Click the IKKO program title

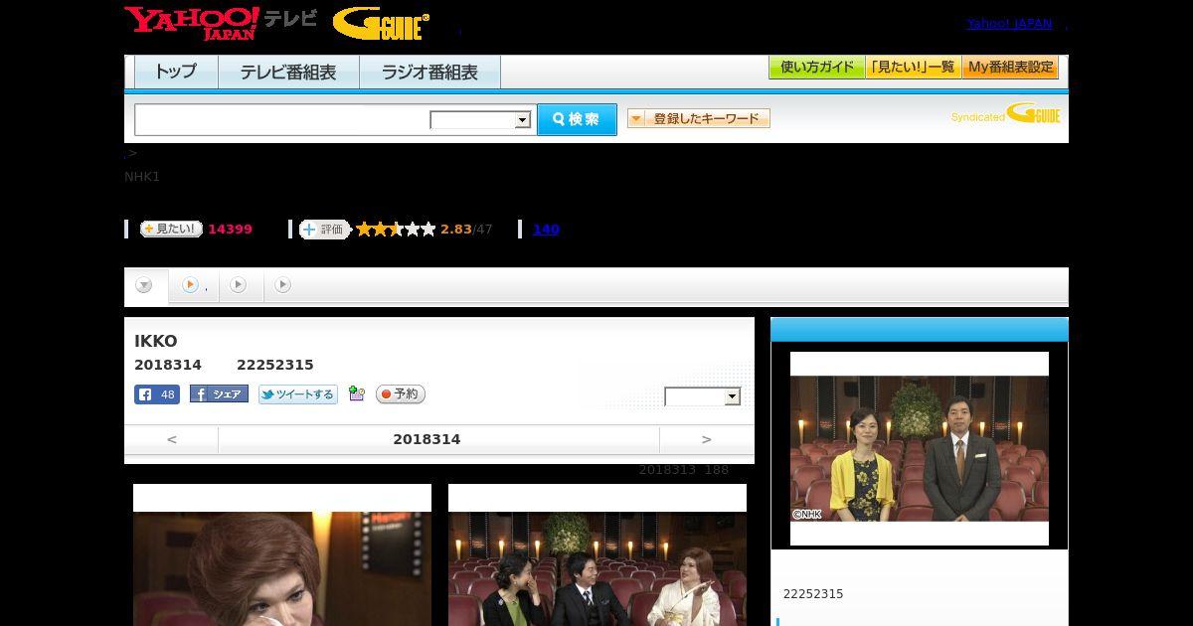pos(156,341)
